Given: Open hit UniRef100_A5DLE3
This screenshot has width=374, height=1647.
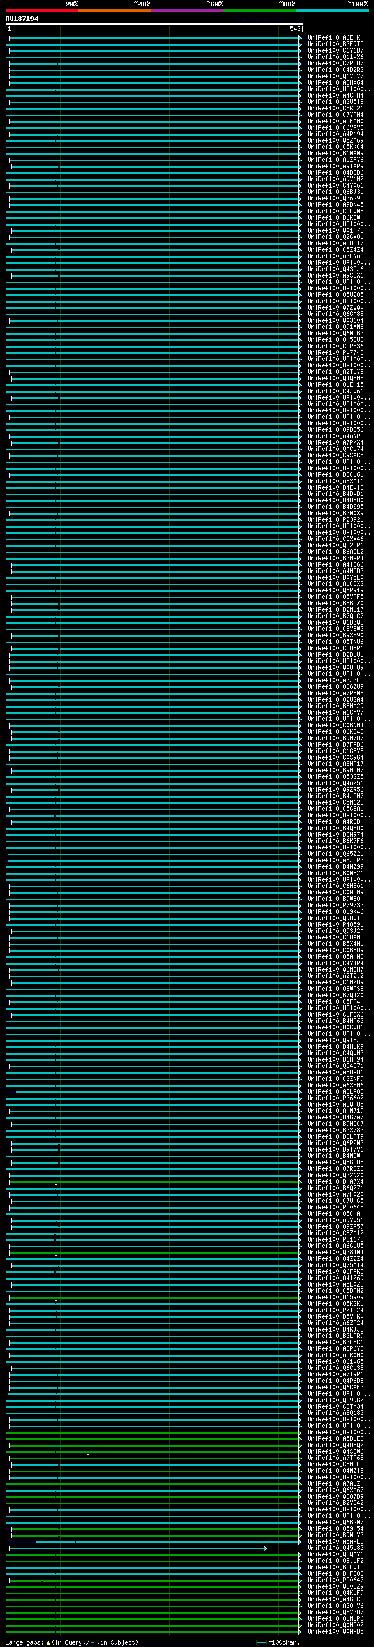Looking at the screenshot, I should (x=335, y=1438).
